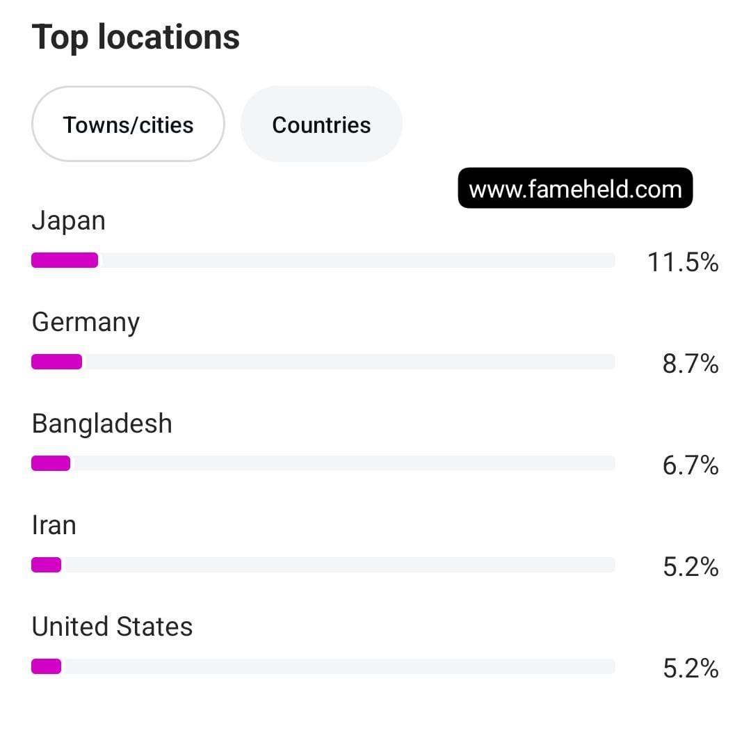
Task: Select the Bangladesh country label
Action: [102, 424]
